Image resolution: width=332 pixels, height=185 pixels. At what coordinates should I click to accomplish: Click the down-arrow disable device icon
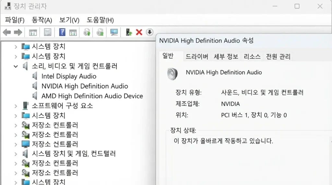click(x=149, y=32)
